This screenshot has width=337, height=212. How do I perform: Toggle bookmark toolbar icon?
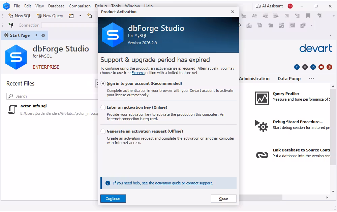coord(308,16)
